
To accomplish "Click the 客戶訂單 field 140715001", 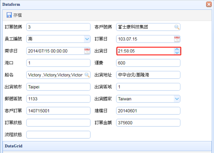I will [58, 111].
